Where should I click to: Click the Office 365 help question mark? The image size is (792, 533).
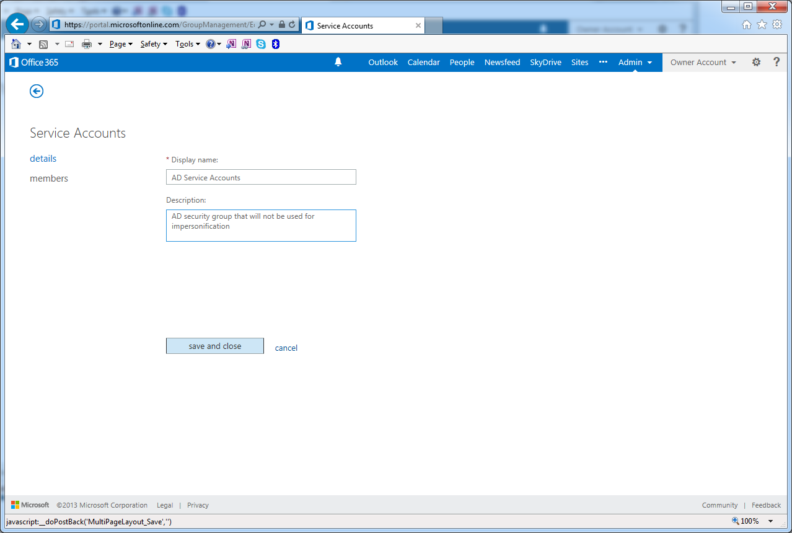[777, 62]
